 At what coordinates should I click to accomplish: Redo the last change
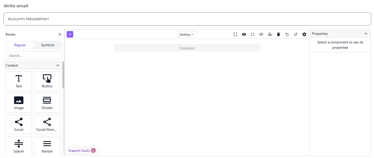click(x=296, y=34)
